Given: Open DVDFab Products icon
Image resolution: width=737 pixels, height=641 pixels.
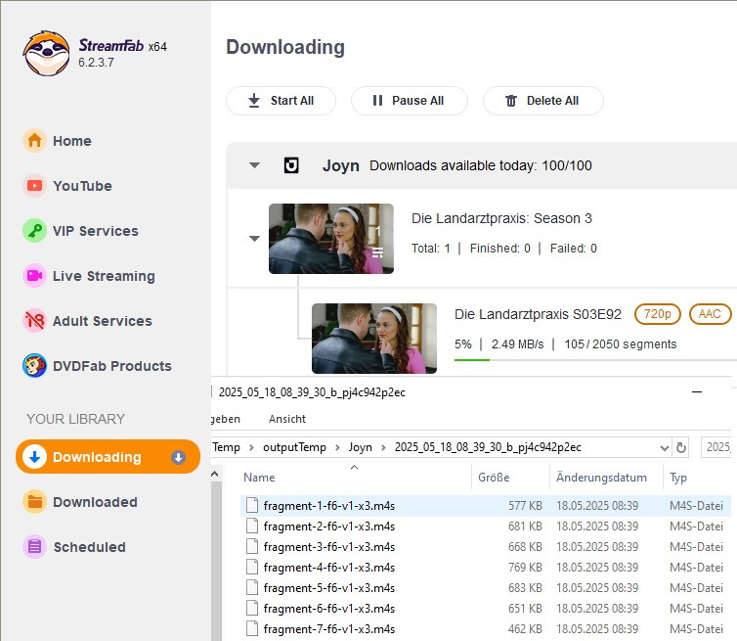Looking at the screenshot, I should 35,366.
